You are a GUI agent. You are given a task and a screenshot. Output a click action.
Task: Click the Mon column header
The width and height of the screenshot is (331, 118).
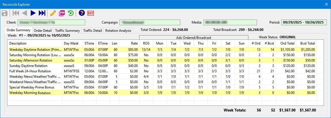pyautogui.click(x=160, y=43)
